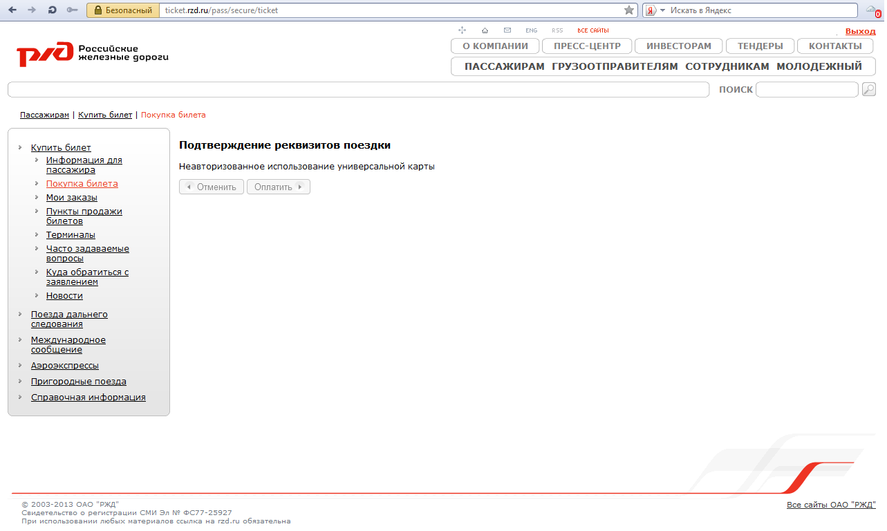
Task: Expand the Поезда дальнего следования section
Action: [x=21, y=315]
